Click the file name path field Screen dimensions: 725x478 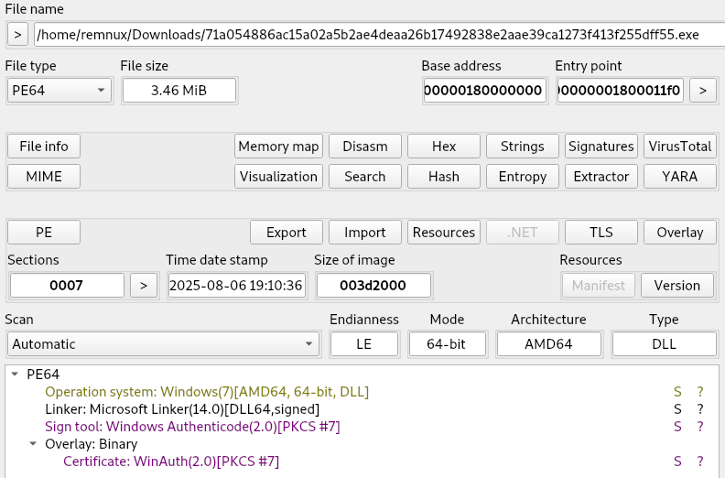[x=379, y=35]
